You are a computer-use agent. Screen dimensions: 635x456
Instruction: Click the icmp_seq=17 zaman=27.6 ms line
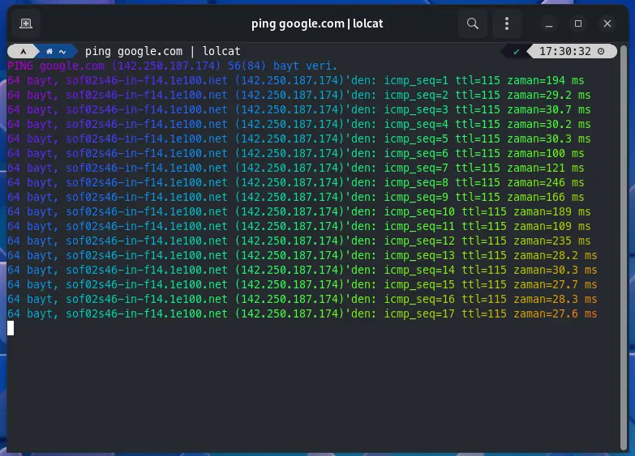coord(302,313)
